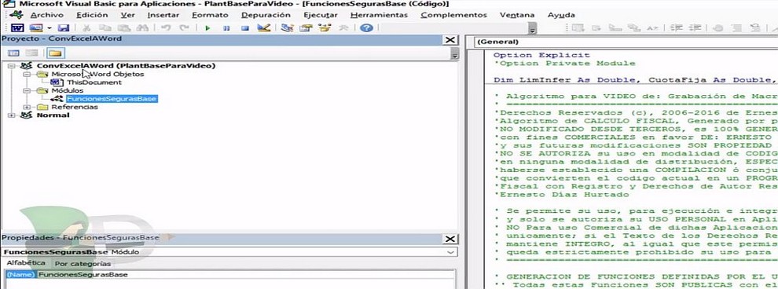Viewport: 778px width, 289px height.
Task: Click List Properties/Methods icon in edit toolbar
Action: (x=579, y=28)
